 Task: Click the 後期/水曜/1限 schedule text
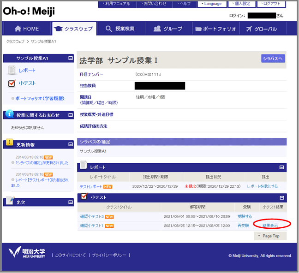tap(150, 97)
